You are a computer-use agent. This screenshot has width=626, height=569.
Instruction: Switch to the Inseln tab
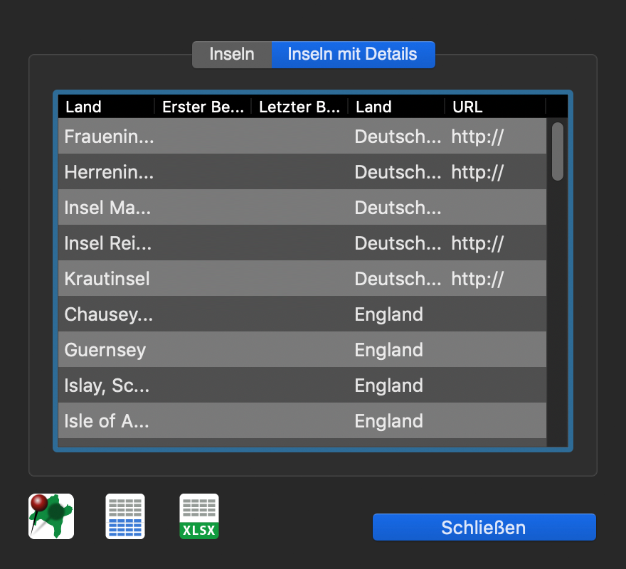tap(232, 54)
